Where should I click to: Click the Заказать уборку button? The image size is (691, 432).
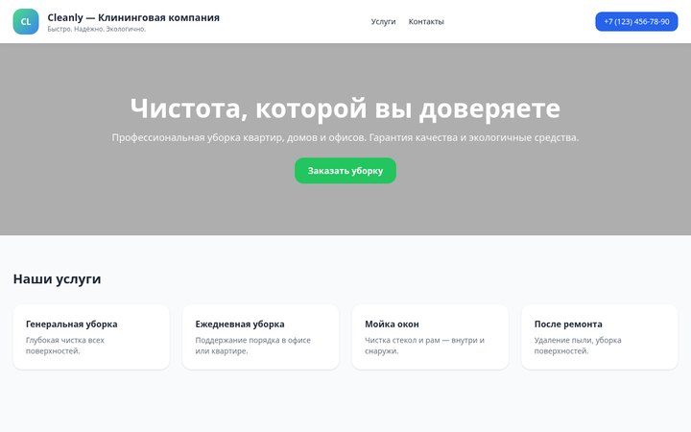(x=345, y=171)
